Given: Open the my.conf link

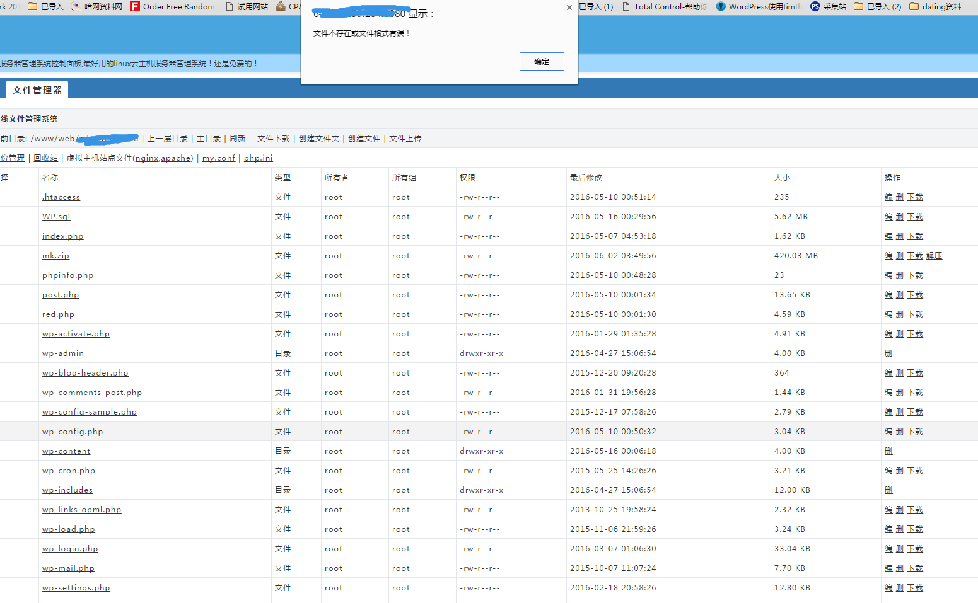Looking at the screenshot, I should coord(219,158).
